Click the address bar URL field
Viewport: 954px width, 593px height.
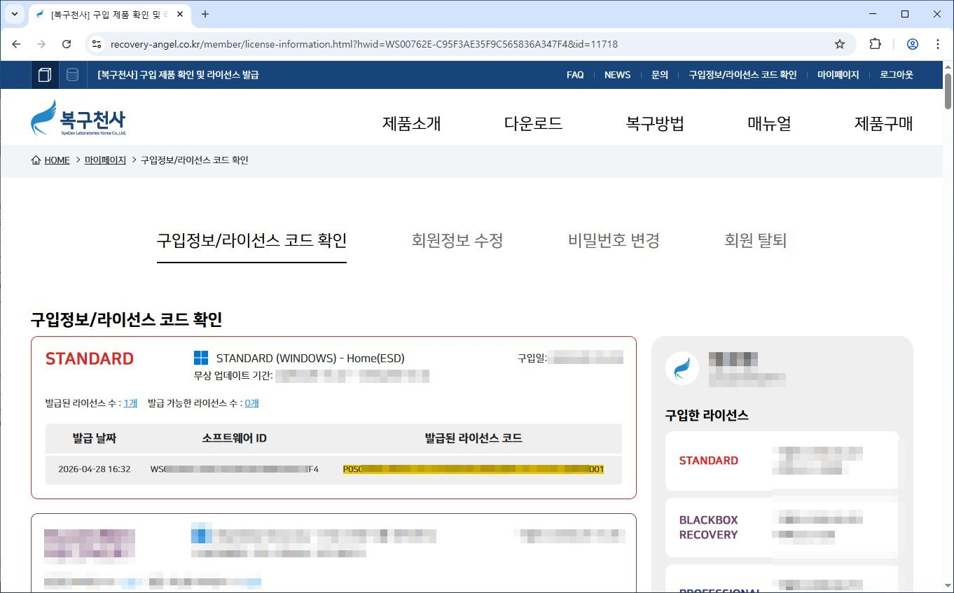point(462,44)
